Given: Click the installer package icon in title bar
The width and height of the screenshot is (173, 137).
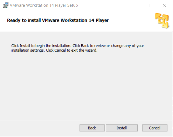Looking at the screenshot, I should 6,5.
